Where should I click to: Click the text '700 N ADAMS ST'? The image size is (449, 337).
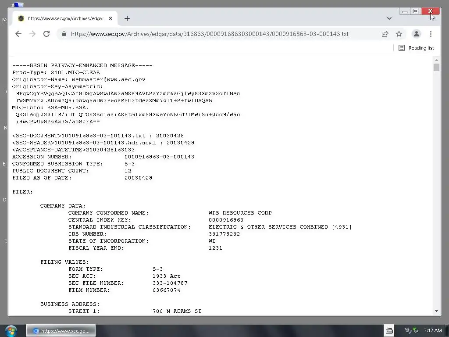click(x=177, y=311)
